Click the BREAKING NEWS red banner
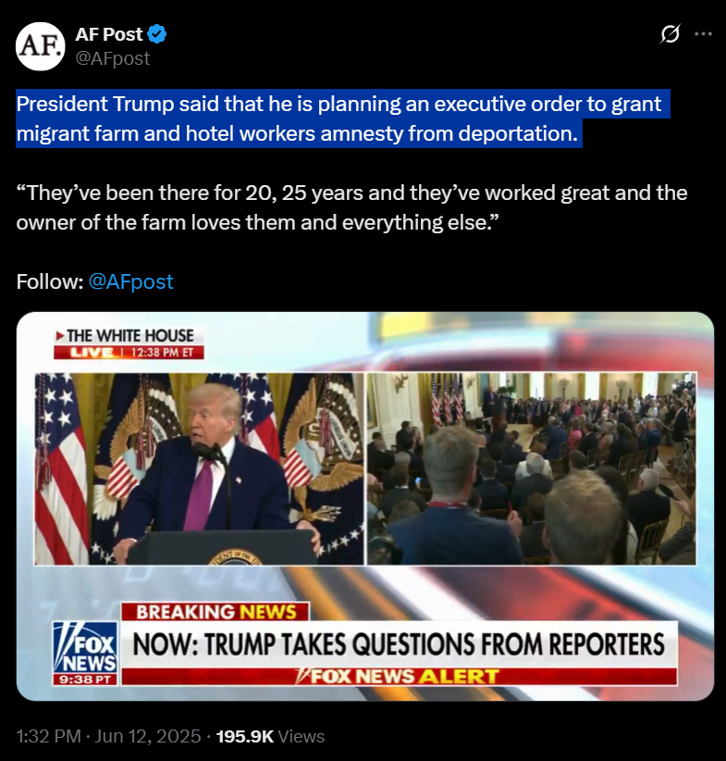The height and width of the screenshot is (761, 726). (x=215, y=612)
